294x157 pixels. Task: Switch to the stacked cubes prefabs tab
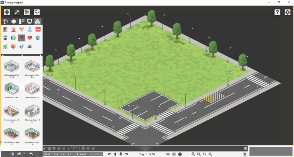38,21
